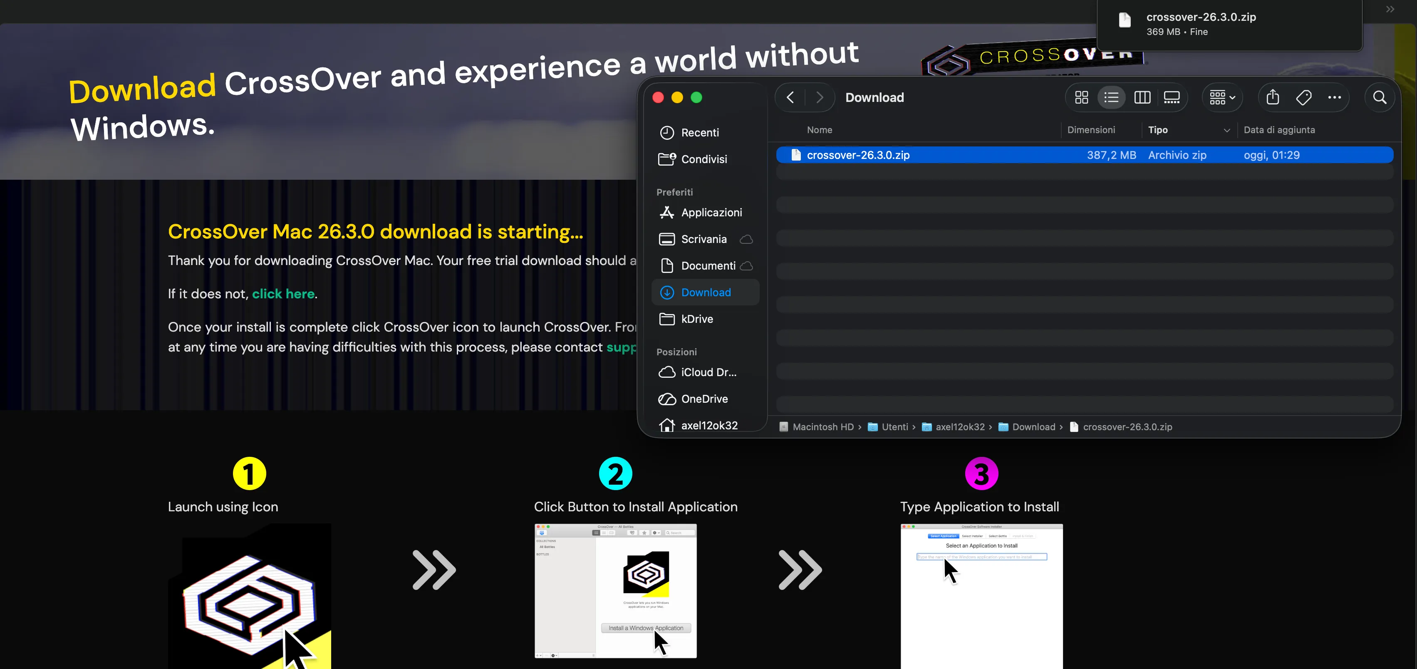The width and height of the screenshot is (1417, 669).
Task: Open the Finder group-by dropdown
Action: tap(1222, 97)
